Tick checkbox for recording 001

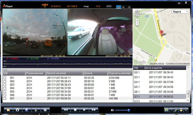point(5,78)
